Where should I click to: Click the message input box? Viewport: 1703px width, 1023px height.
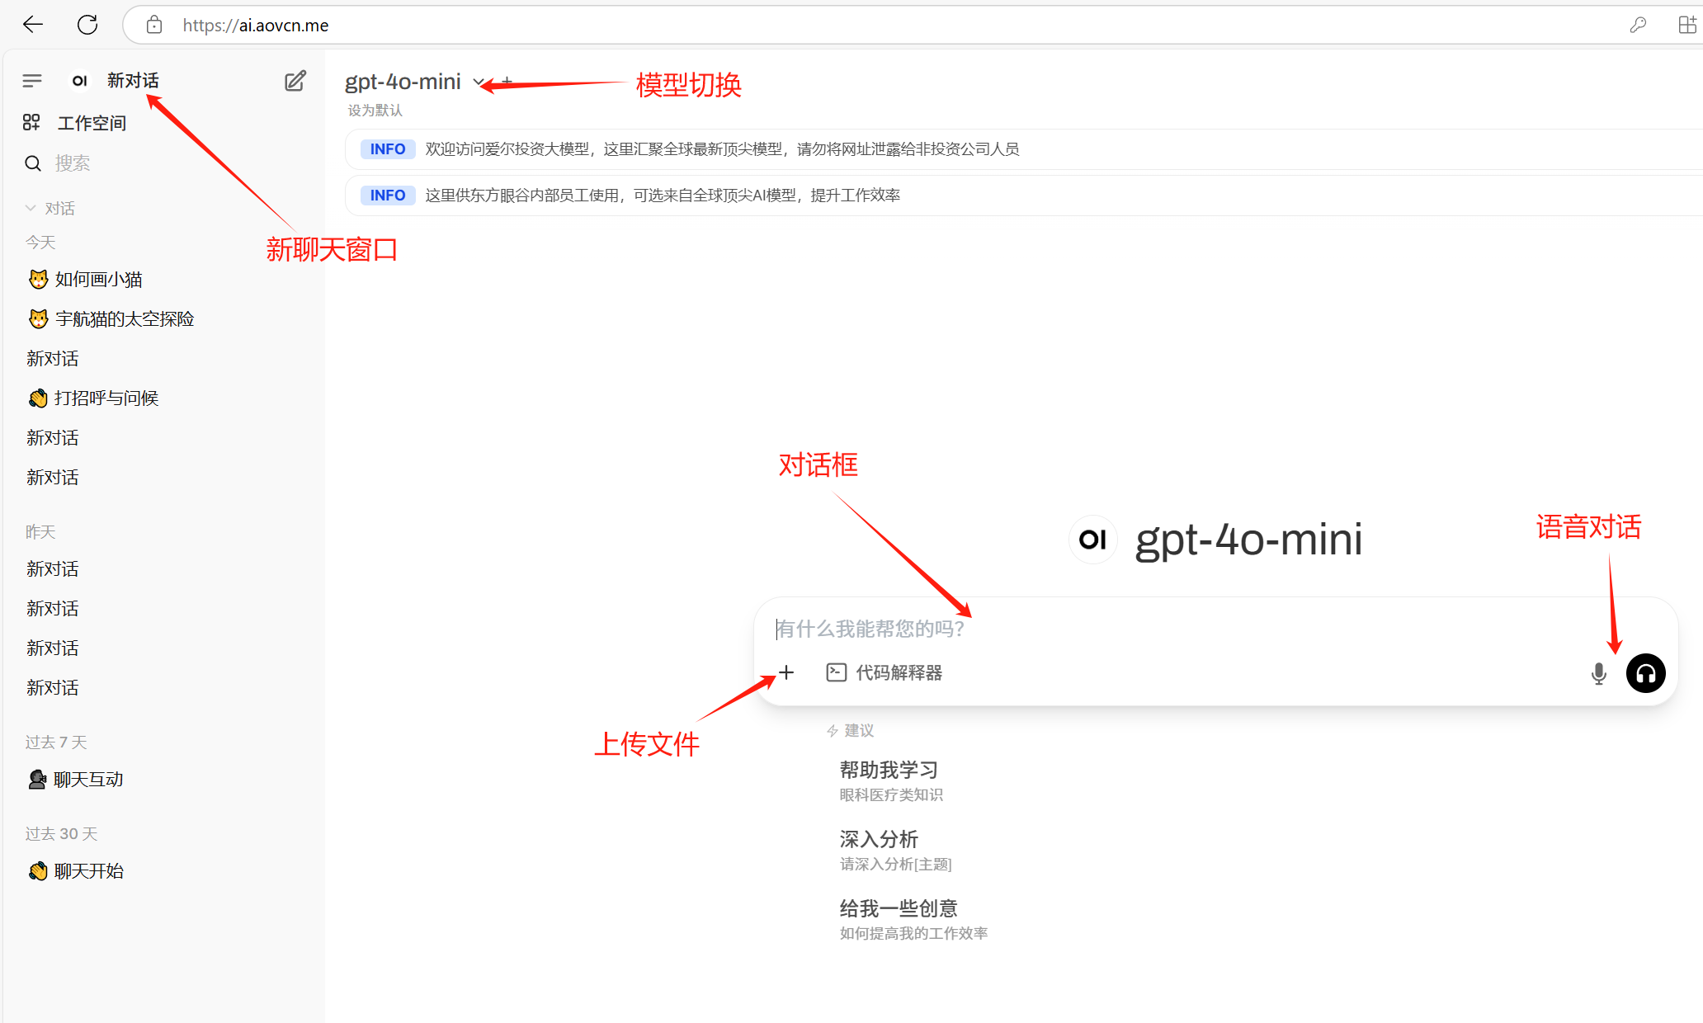coord(1155,629)
